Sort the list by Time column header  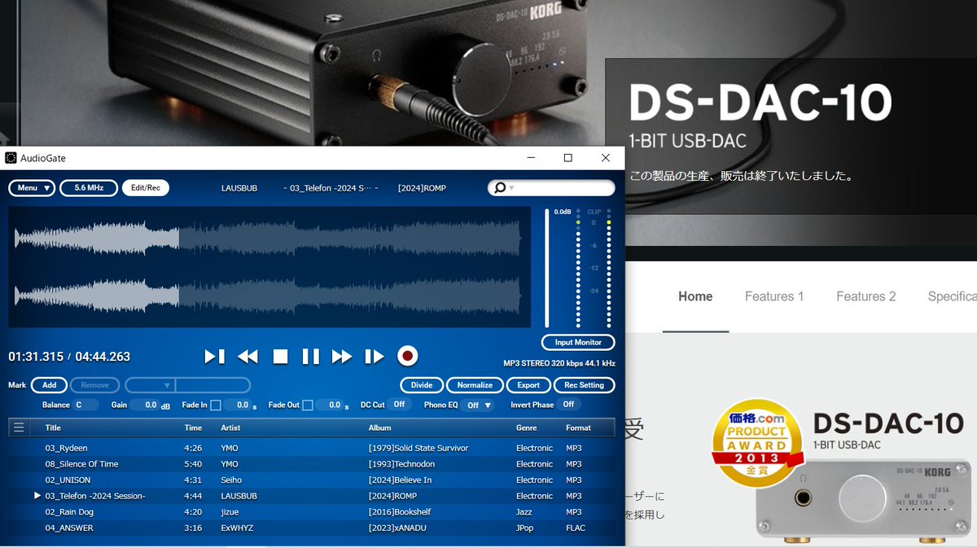tap(193, 427)
